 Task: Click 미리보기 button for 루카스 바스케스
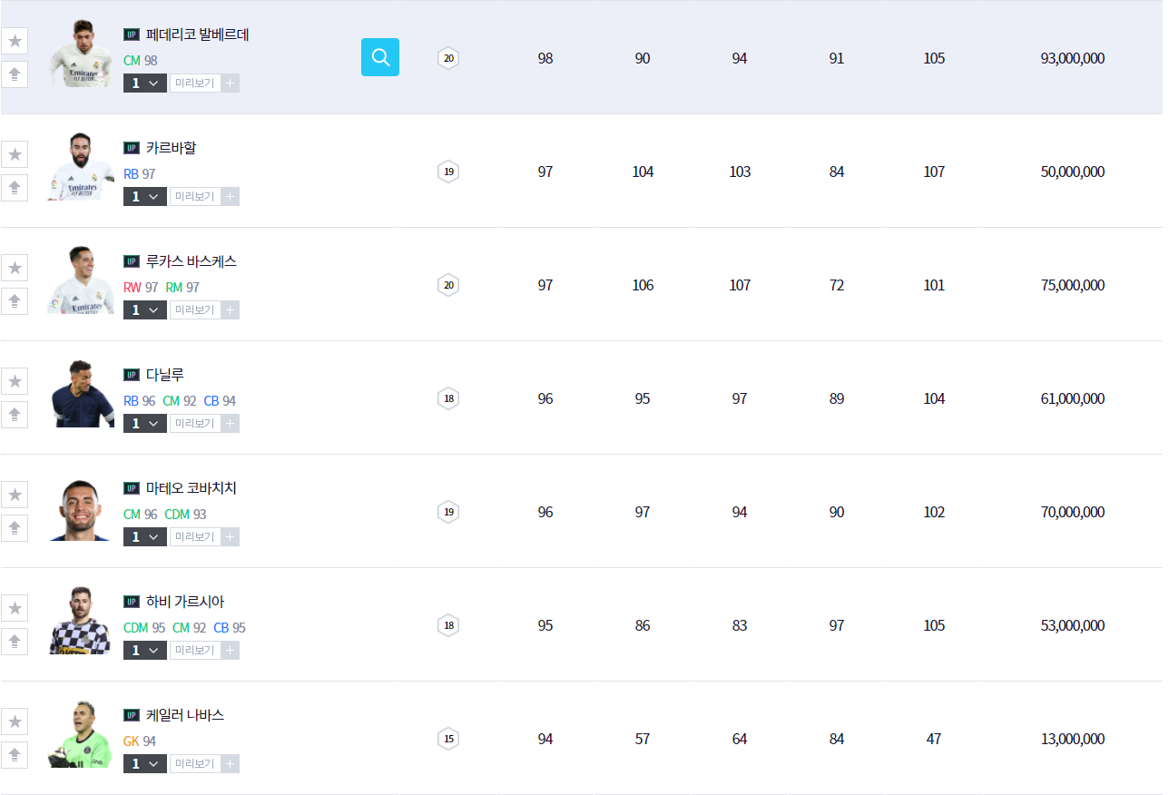click(x=194, y=310)
